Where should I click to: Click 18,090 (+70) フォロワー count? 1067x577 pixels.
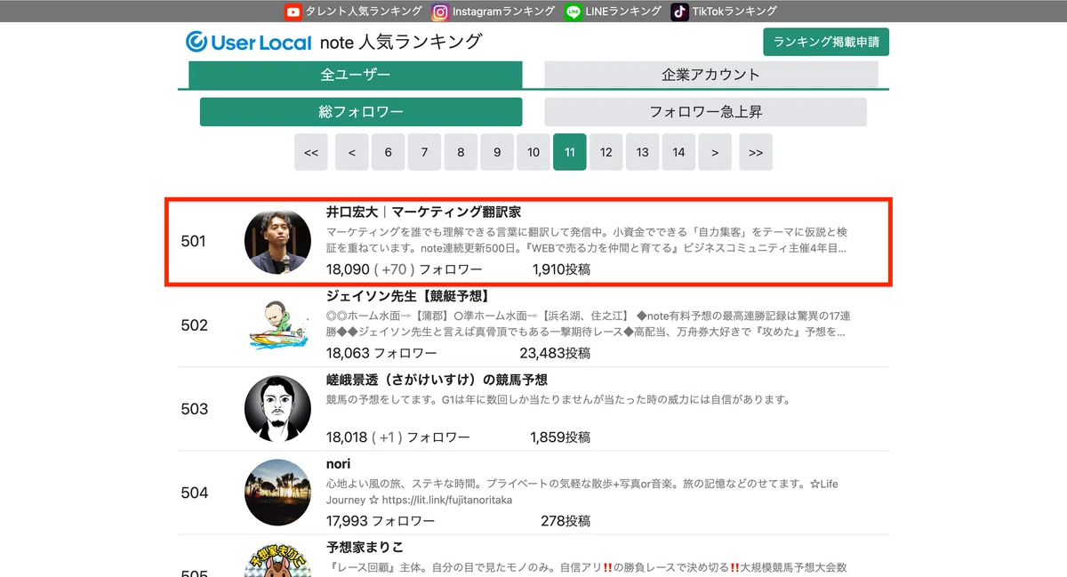(405, 269)
